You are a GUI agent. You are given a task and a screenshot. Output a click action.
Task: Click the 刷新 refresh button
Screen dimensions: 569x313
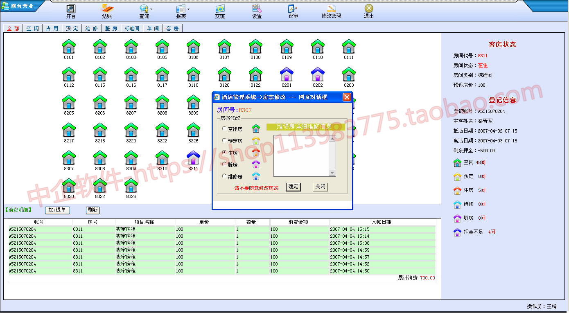[93, 210]
